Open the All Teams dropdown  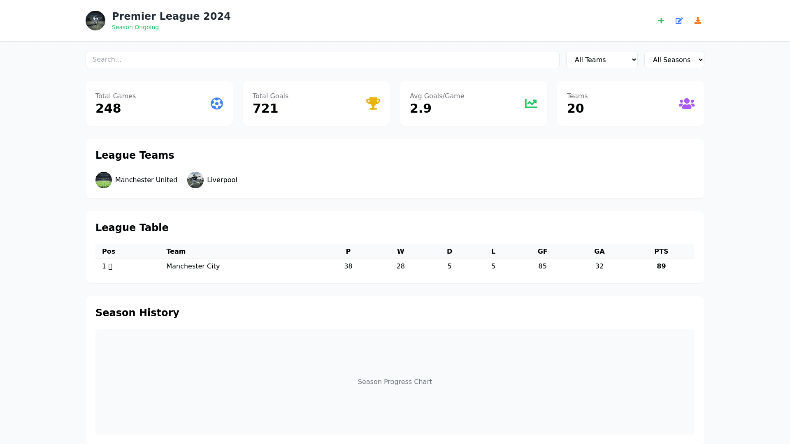(602, 60)
